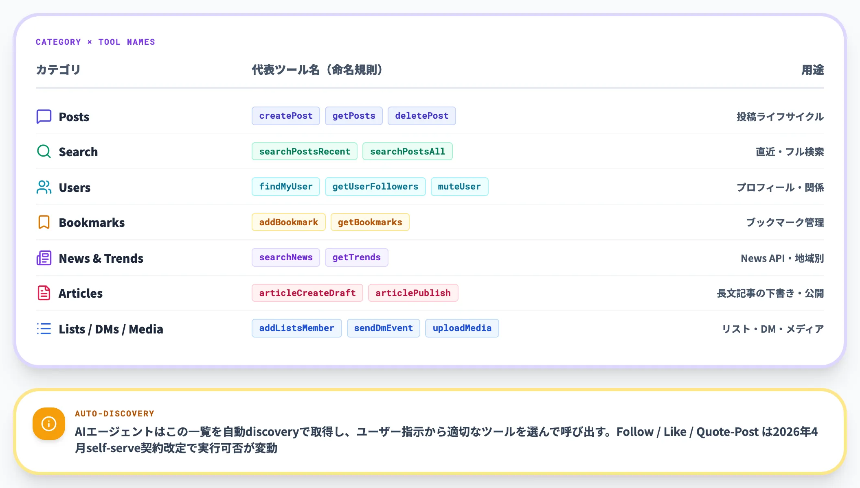Click the uploadMedia chip
Screen dimensions: 860x488
tap(462, 328)
